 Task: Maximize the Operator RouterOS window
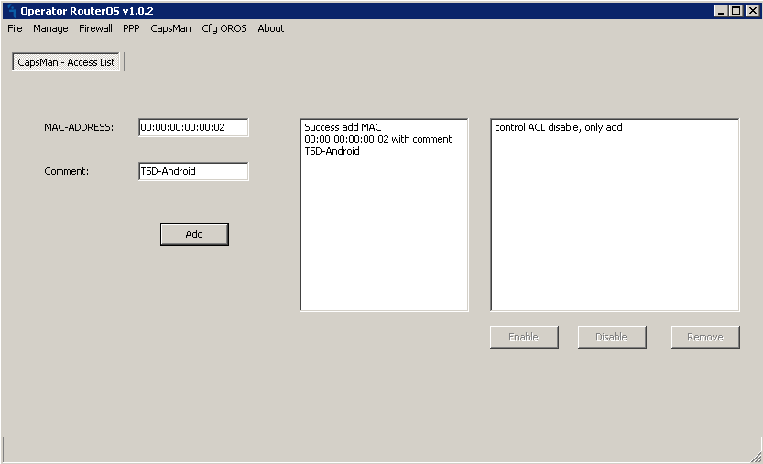coord(736,11)
